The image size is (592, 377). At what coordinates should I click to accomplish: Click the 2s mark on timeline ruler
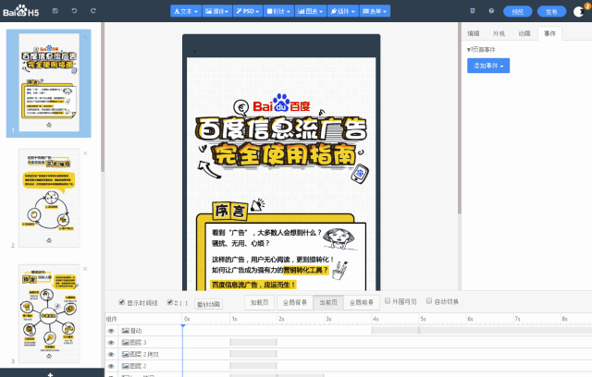[281, 319]
